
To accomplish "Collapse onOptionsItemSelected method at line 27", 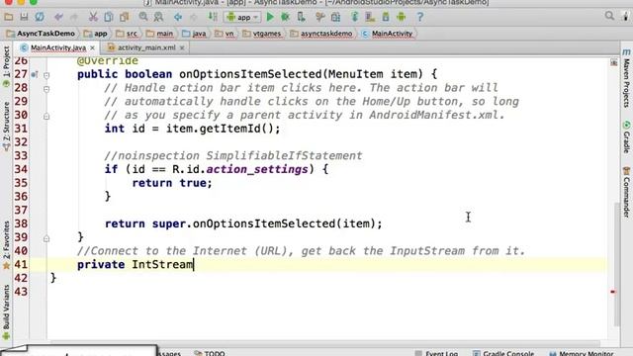I will click(46, 75).
